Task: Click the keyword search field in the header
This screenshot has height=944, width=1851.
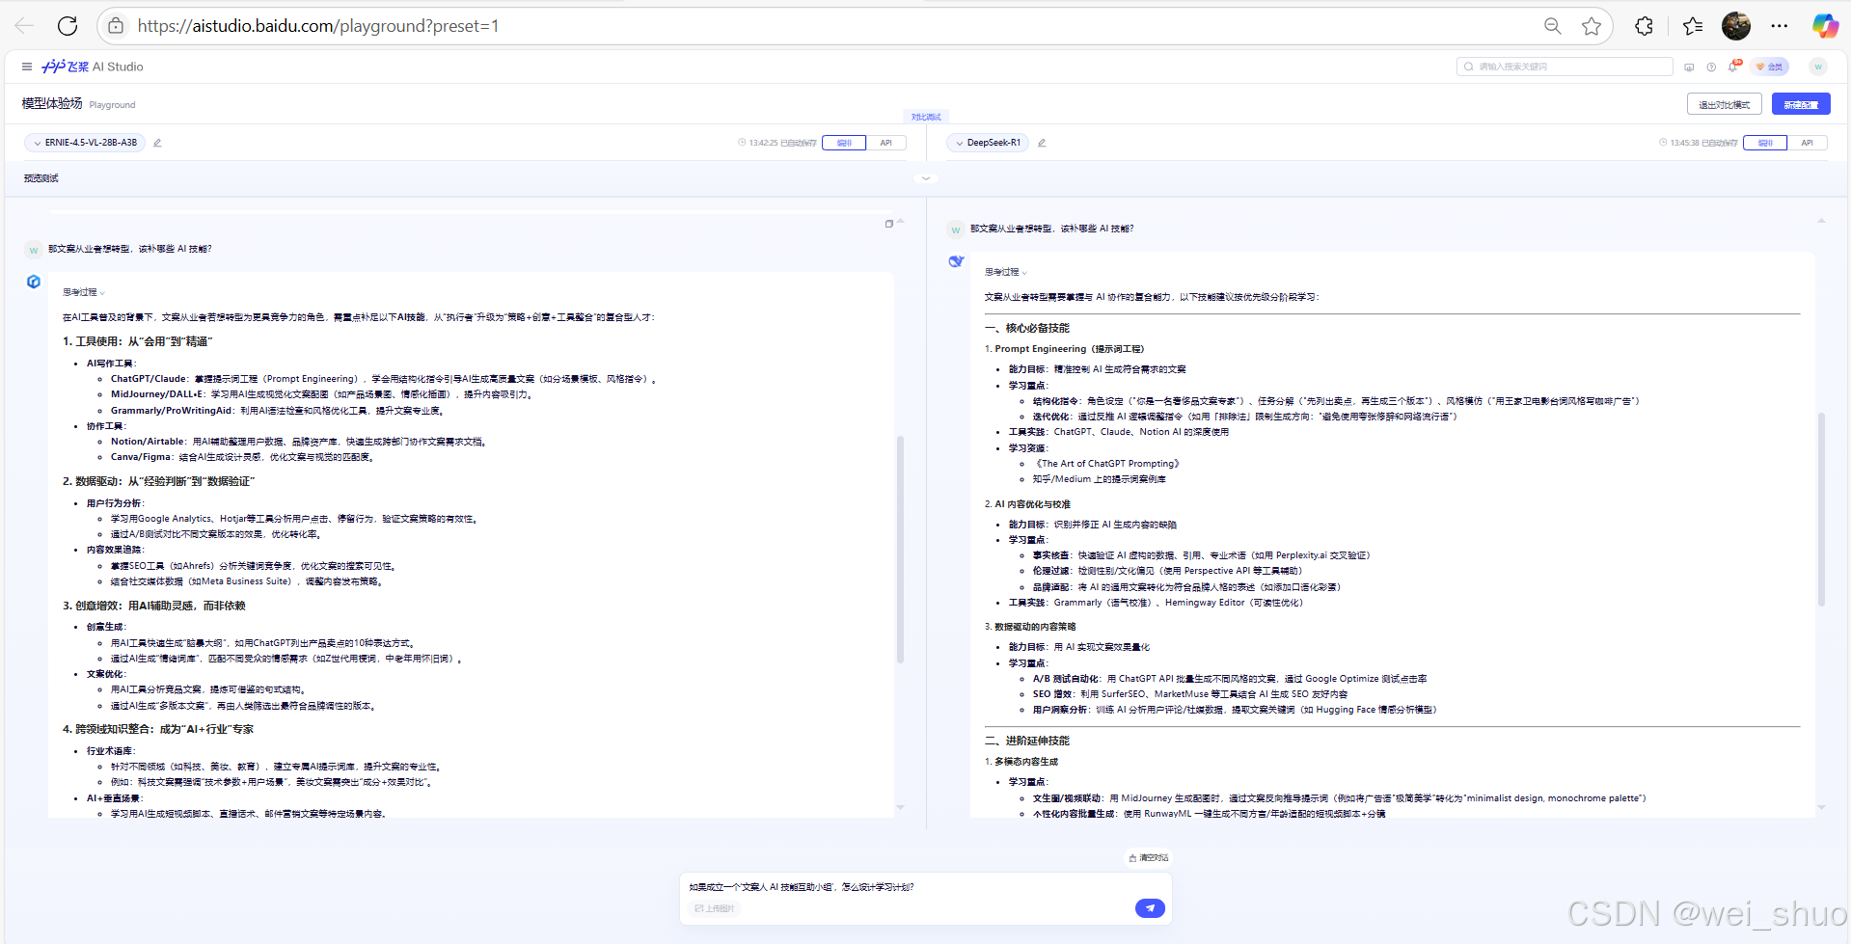Action: point(1565,67)
